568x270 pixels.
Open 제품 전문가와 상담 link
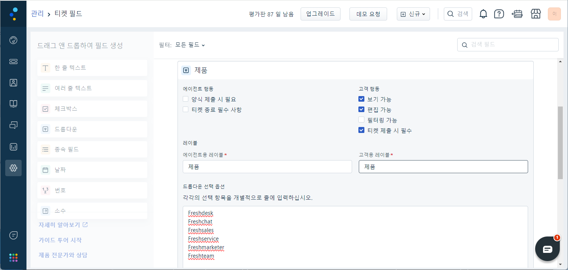(63, 255)
